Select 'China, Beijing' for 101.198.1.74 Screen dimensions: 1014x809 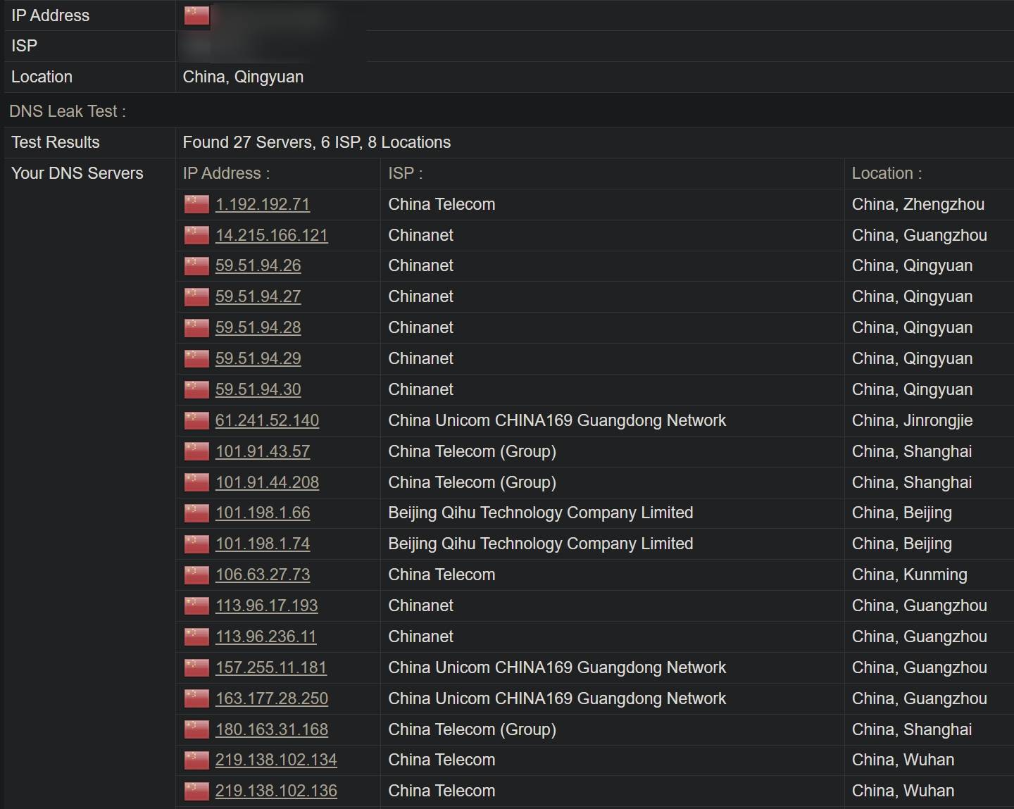pyautogui.click(x=902, y=544)
